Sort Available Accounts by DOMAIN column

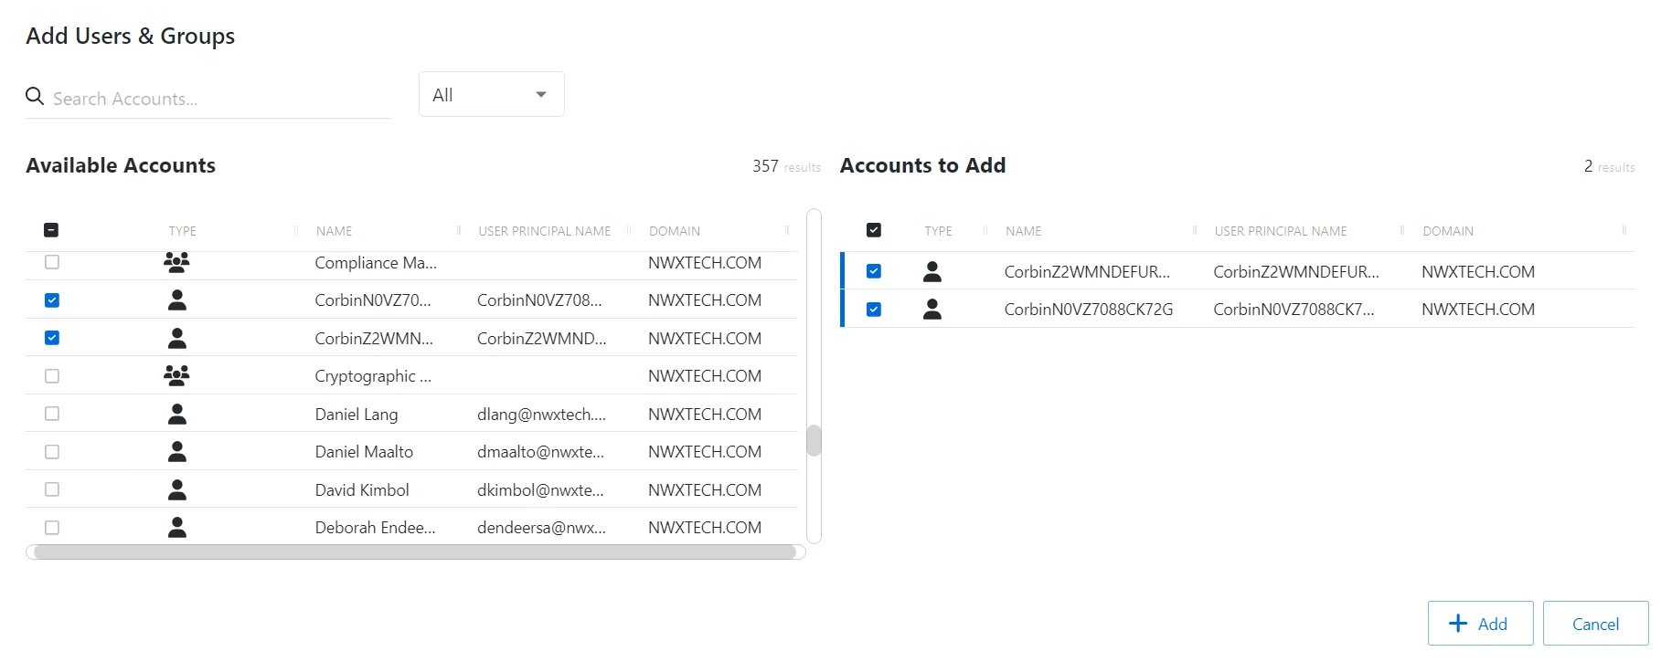(x=675, y=231)
